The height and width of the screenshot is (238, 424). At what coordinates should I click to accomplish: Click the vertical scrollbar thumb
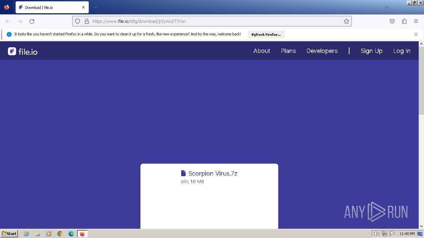pyautogui.click(x=421, y=80)
